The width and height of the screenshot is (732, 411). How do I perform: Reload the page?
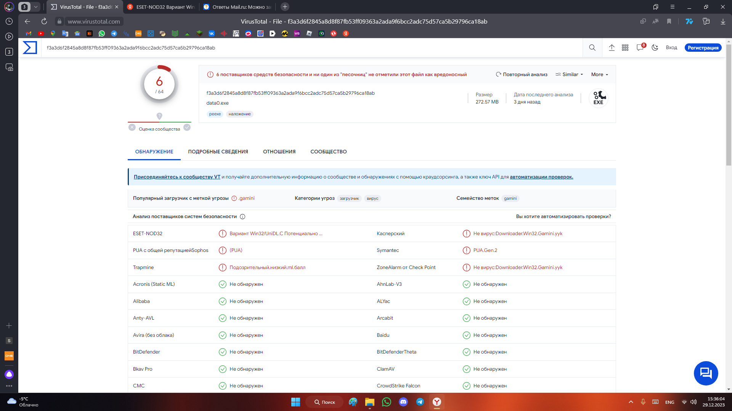coord(44,21)
